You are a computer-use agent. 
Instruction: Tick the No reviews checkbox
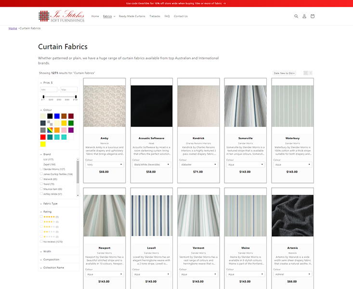(x=41, y=241)
